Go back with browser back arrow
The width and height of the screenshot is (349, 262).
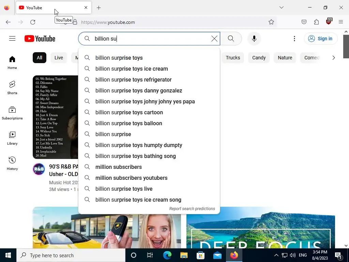pyautogui.click(x=8, y=22)
